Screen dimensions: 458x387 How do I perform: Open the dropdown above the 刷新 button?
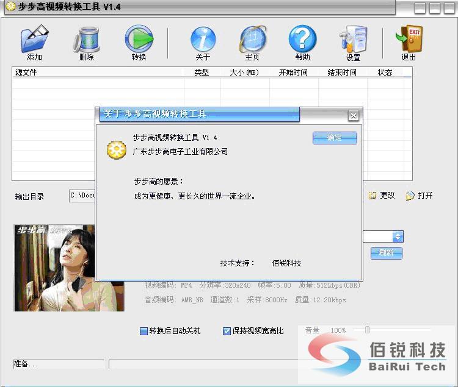(398, 236)
